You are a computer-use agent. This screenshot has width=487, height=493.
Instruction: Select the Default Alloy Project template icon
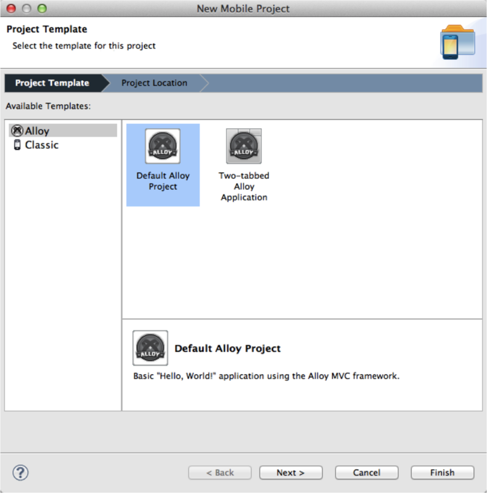163,146
